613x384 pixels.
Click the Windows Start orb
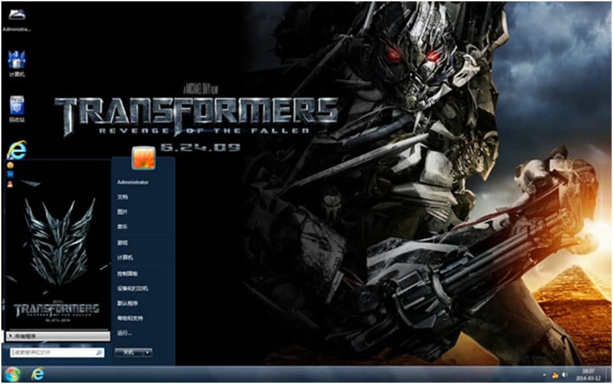[12, 375]
